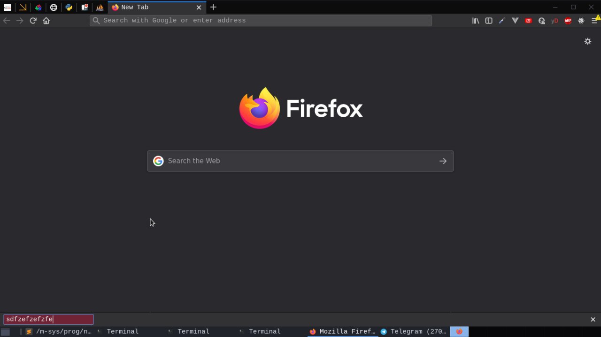Switch to the pinned tab with orange sail icon

[100, 7]
